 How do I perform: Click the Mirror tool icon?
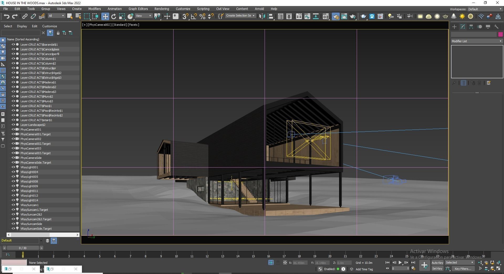(262, 16)
